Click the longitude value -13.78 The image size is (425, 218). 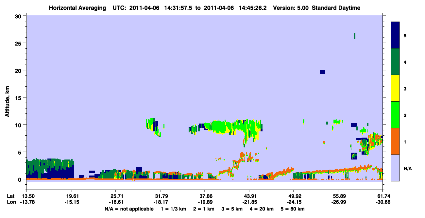point(27,202)
